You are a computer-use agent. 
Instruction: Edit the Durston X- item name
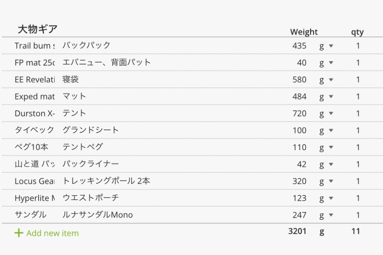[34, 113]
